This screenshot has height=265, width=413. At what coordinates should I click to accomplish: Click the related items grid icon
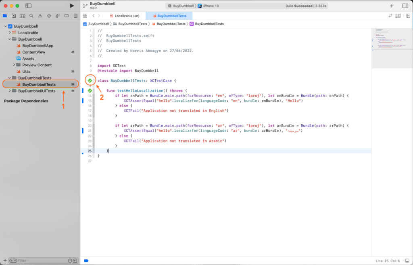point(85,16)
